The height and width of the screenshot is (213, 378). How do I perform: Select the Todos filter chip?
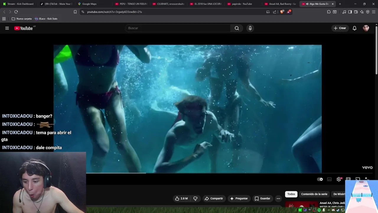pos(291,194)
